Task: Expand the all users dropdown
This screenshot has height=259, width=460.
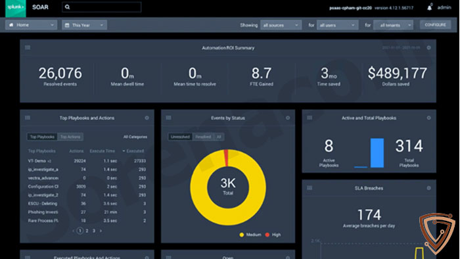Action: 337,25
